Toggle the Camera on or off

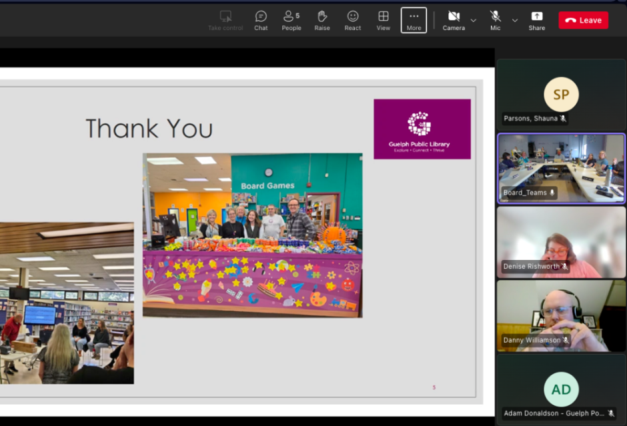pyautogui.click(x=454, y=20)
